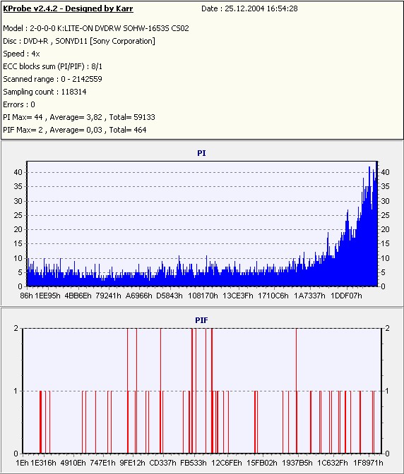Click the PIF Max 2 statistics line
The image size is (404, 474).
(x=75, y=130)
